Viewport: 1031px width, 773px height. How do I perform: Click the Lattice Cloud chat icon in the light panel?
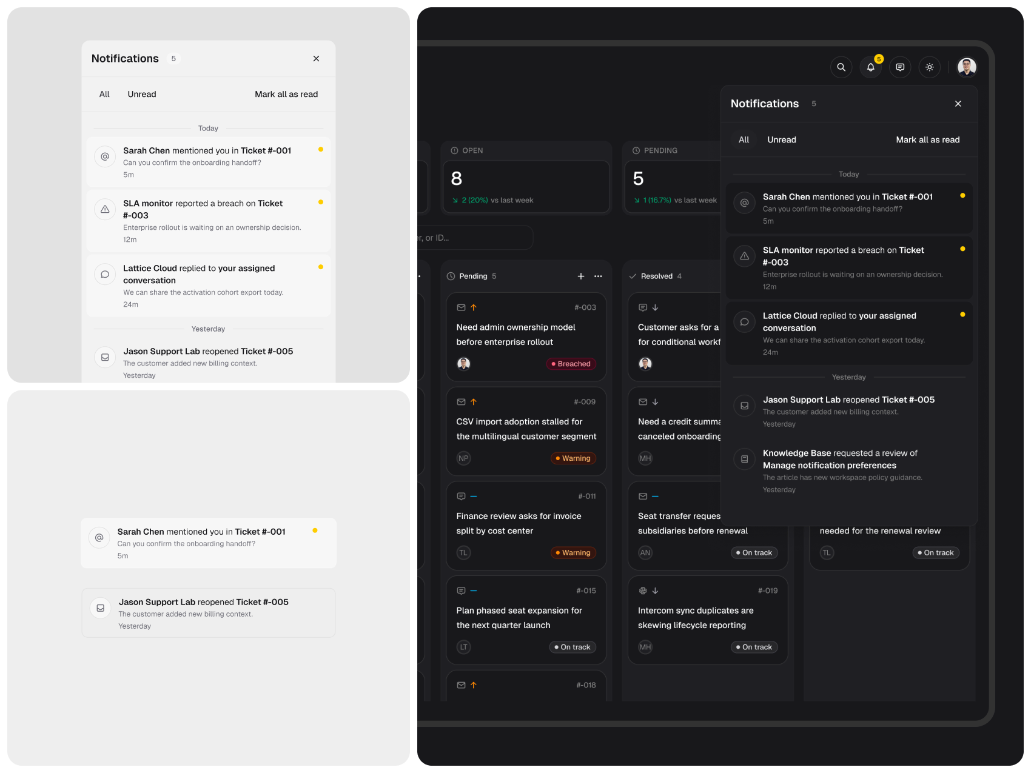[105, 274]
